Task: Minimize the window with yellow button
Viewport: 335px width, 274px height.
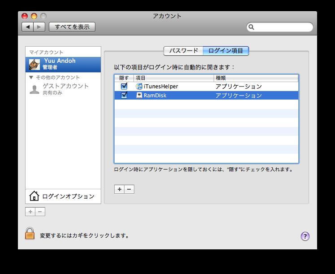Action: tap(34, 16)
